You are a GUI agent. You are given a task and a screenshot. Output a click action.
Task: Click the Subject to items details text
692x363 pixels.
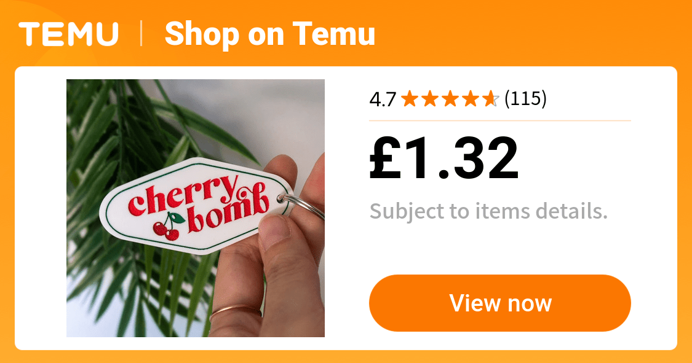pyautogui.click(x=488, y=211)
